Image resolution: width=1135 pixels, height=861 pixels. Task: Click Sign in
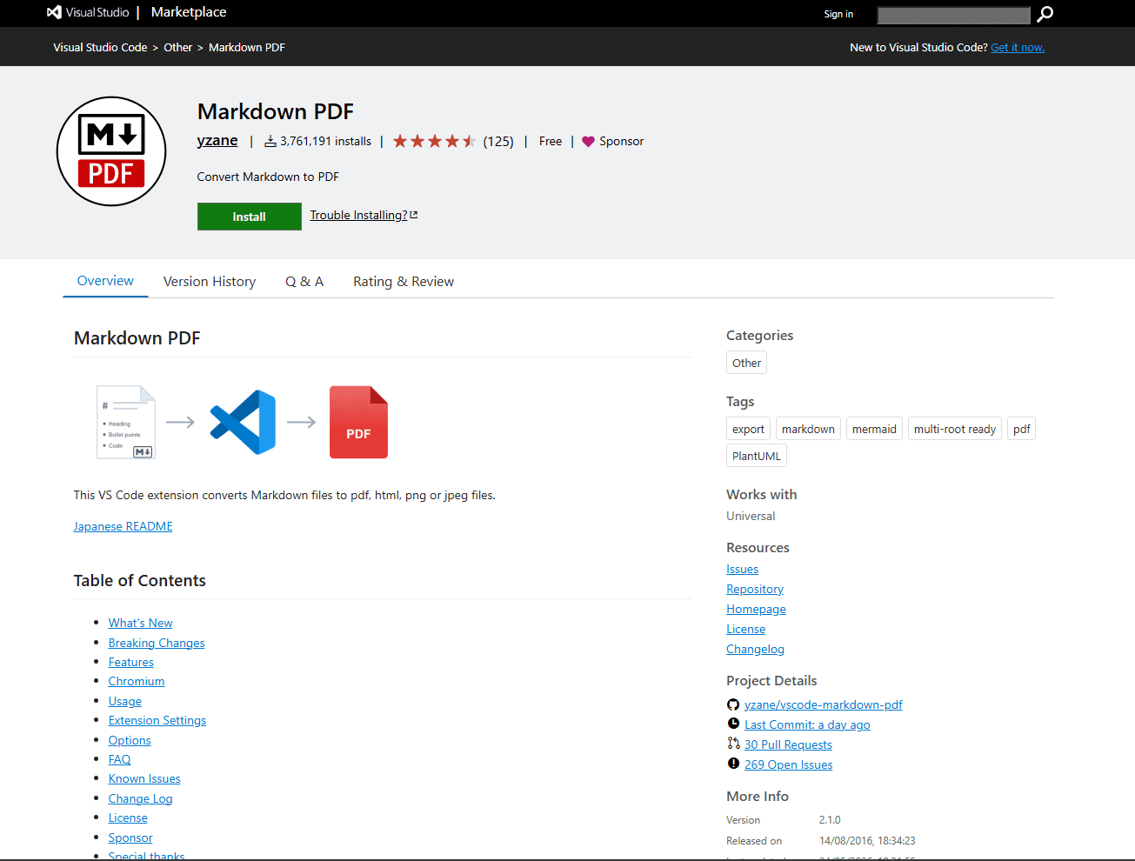[x=838, y=14]
